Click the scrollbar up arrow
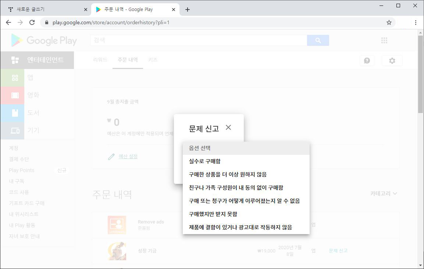This screenshot has width=424, height=269. [x=420, y=33]
